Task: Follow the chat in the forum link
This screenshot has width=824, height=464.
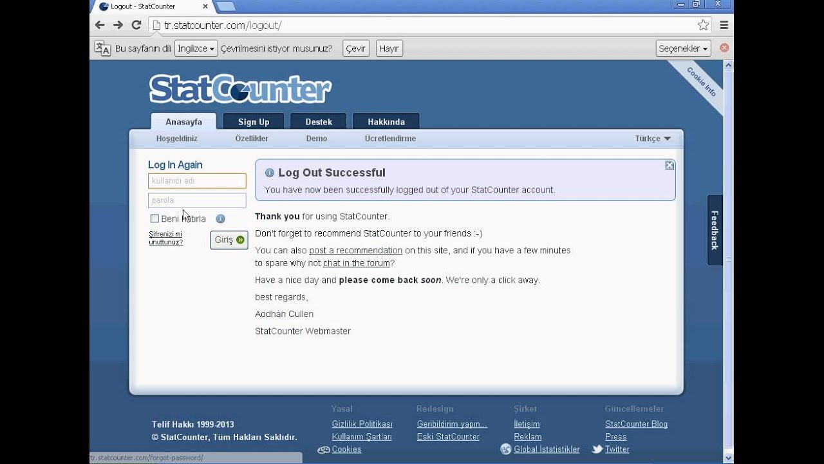Action: coord(357,263)
